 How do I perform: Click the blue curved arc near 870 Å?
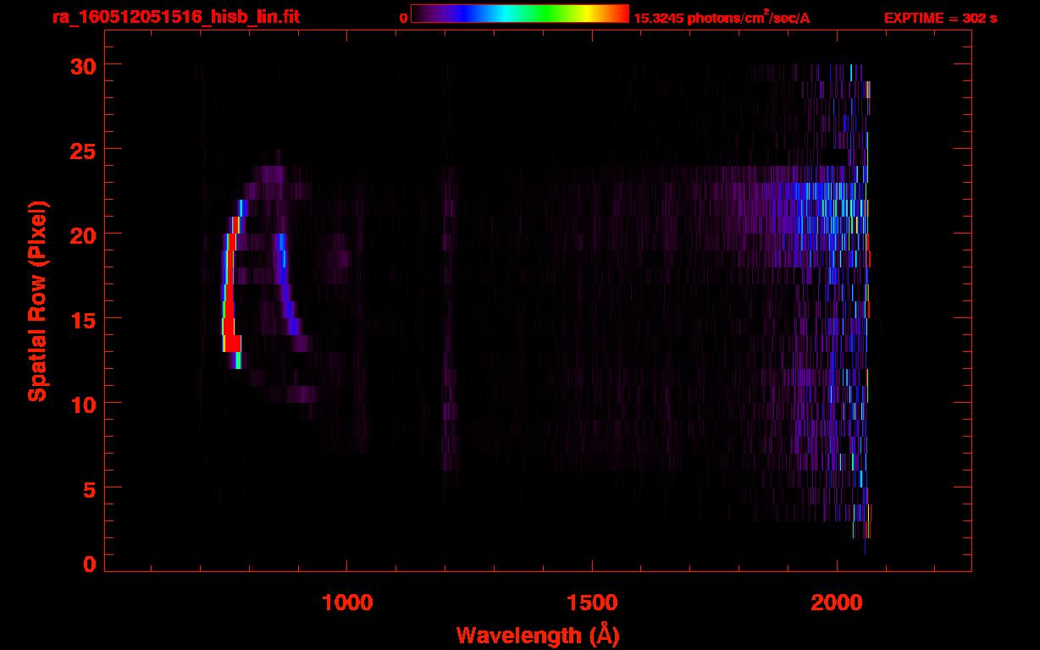click(x=285, y=284)
